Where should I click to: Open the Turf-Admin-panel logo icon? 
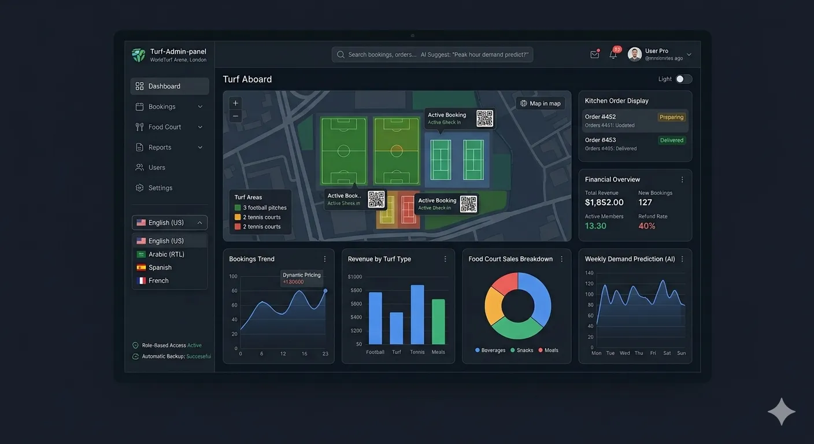(138, 55)
